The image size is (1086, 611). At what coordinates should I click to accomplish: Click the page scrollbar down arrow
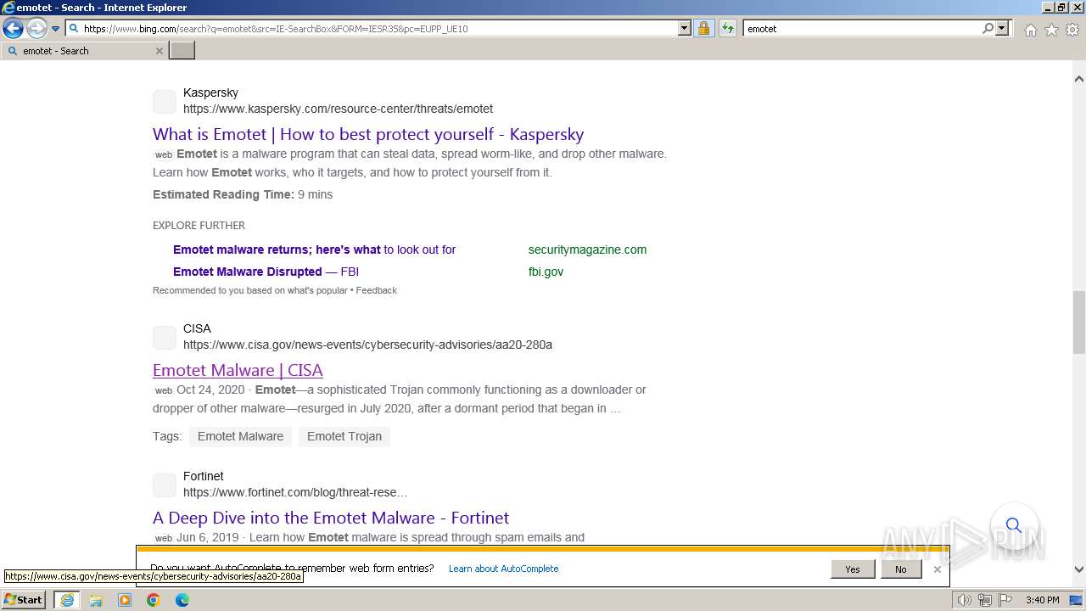(1078, 570)
